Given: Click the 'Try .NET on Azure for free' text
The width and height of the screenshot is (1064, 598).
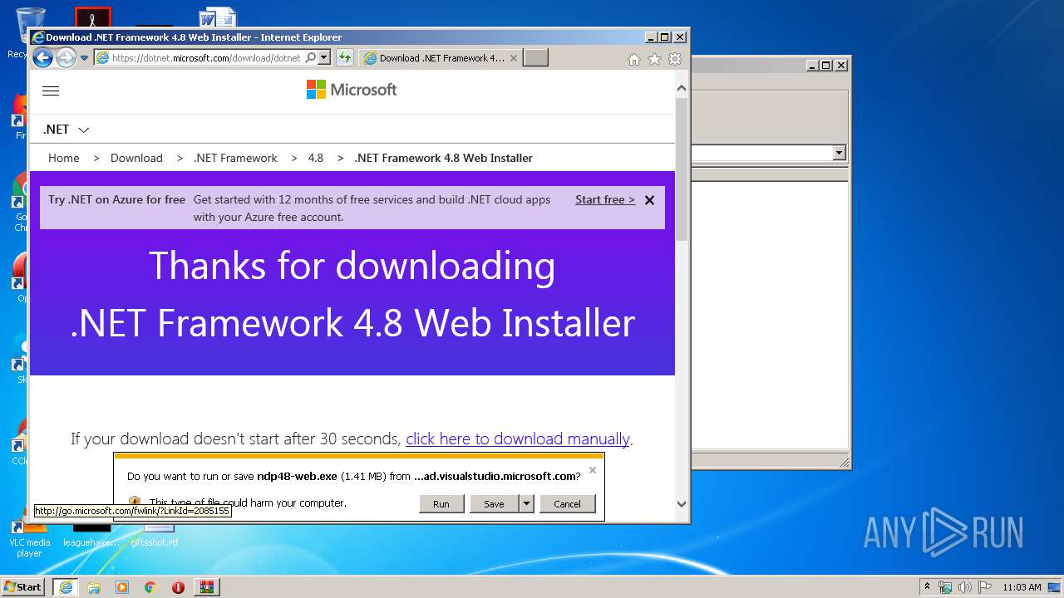Looking at the screenshot, I should click(x=116, y=199).
